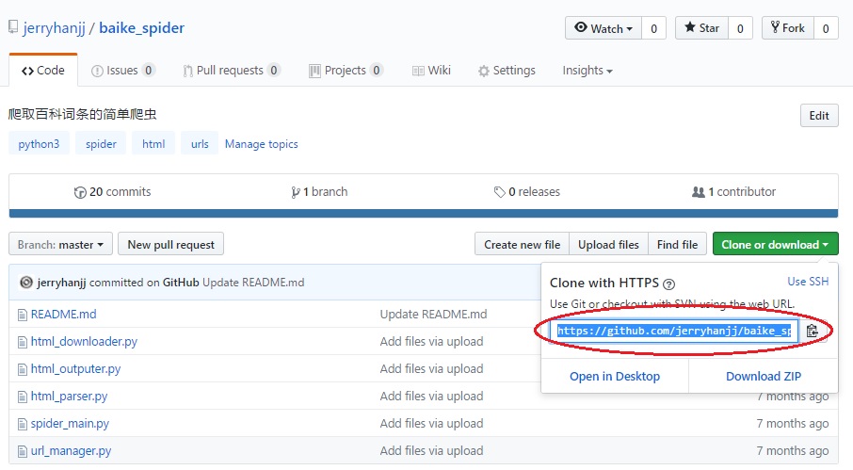Toggle the Clone or download dropdown
The width and height of the screenshot is (853, 470).
(775, 245)
